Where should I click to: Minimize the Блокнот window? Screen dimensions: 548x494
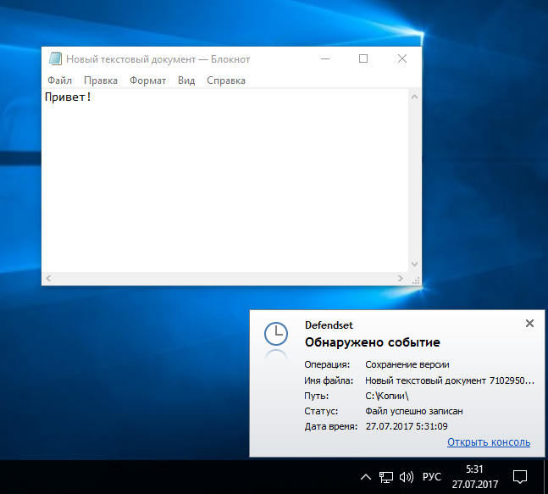tap(325, 58)
